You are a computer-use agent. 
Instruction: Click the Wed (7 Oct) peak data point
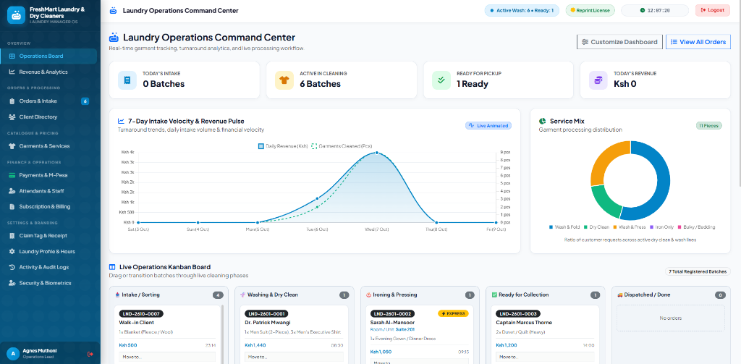coord(376,153)
